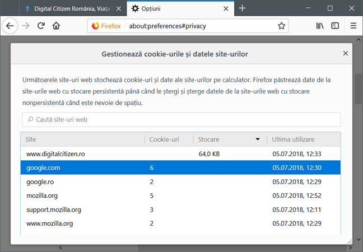Viewport: 363px width, 252px height.
Task: Bookmark this page with the star icon
Action: (282, 26)
